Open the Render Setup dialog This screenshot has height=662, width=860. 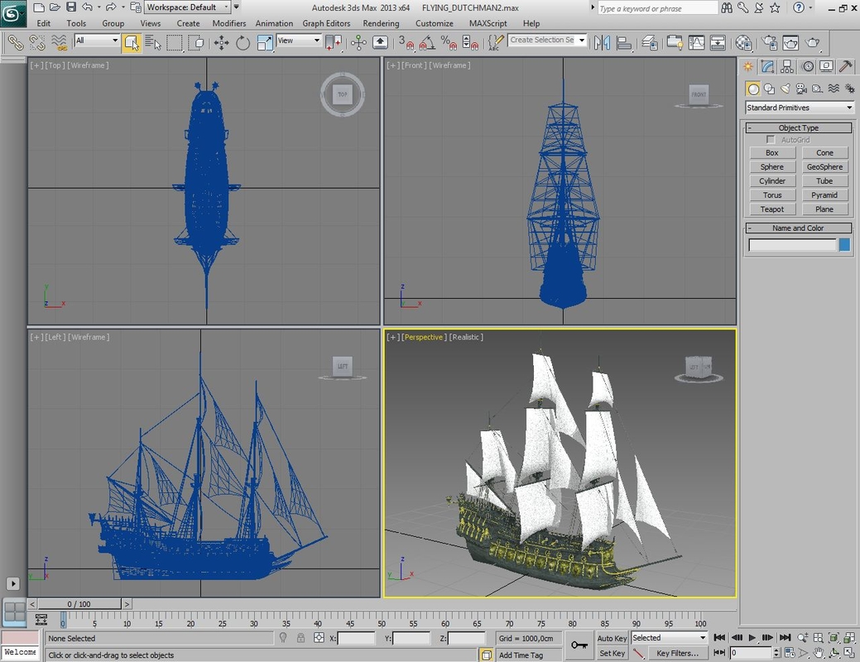click(767, 42)
